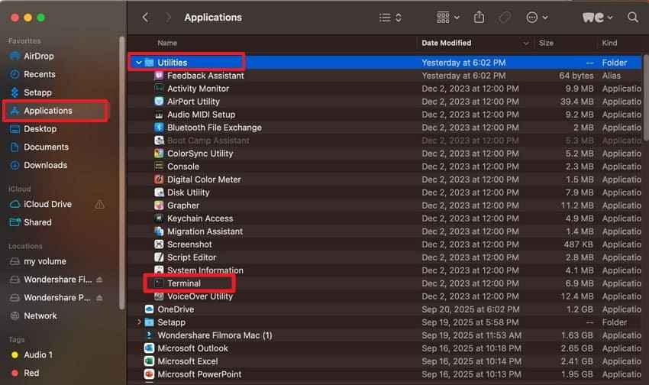Select the Audio 1 yellow tag

37,354
